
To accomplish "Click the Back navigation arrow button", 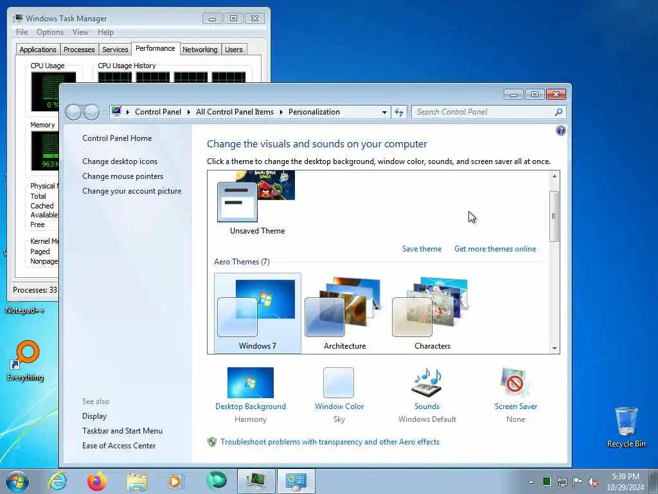I will [73, 112].
